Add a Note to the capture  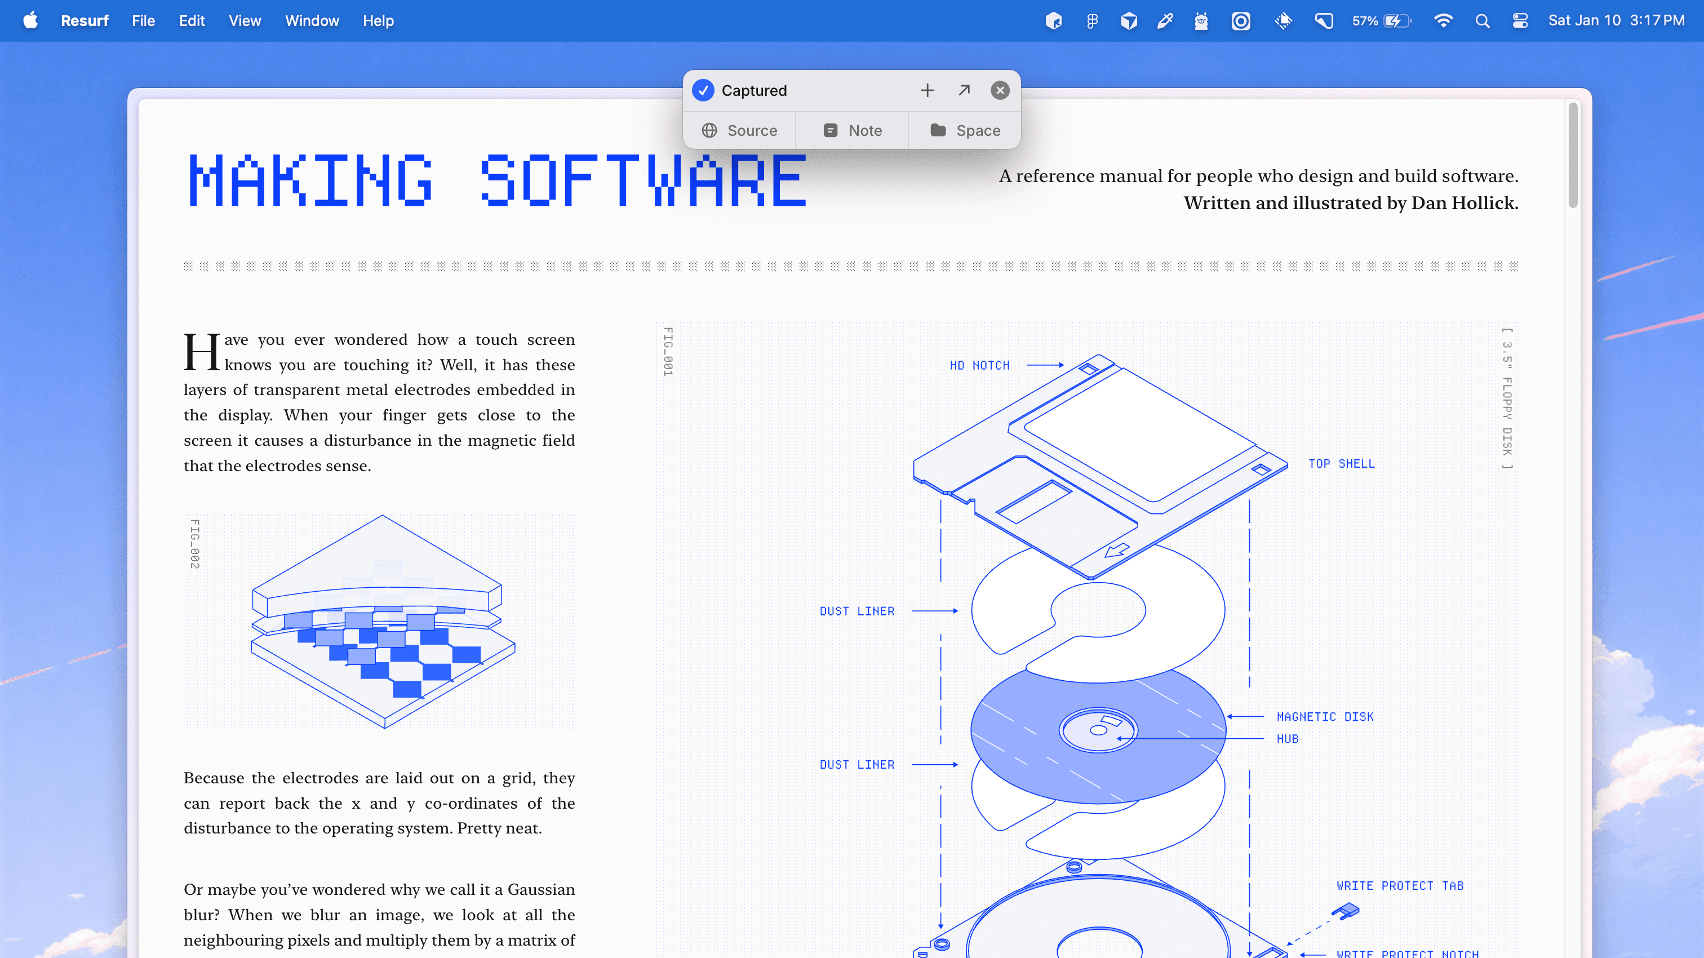[852, 130]
